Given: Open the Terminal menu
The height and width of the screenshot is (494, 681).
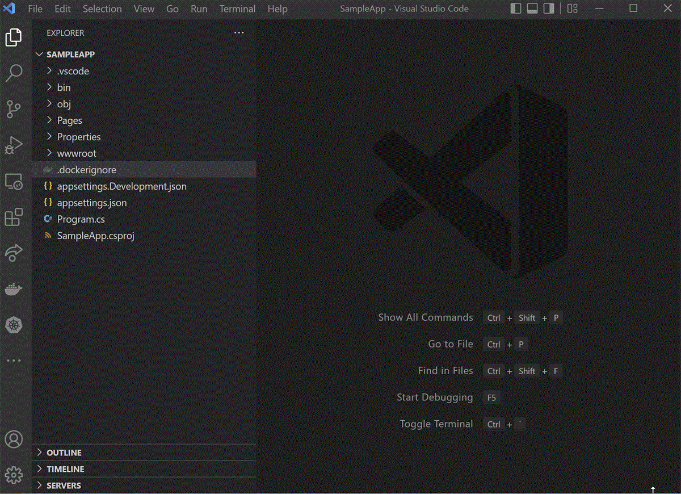Looking at the screenshot, I should tap(238, 9).
